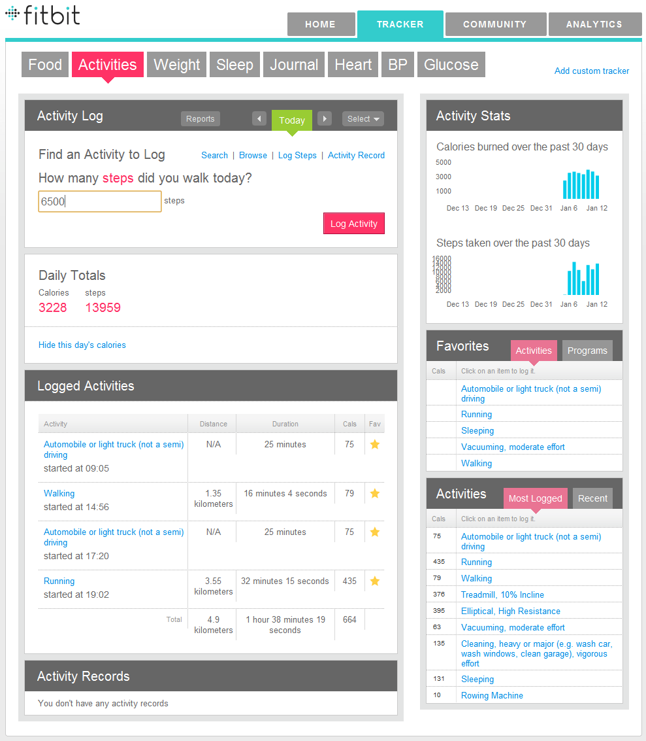Viewport: 646px width, 741px height.
Task: Click the Log Steps link
Action: click(x=297, y=156)
